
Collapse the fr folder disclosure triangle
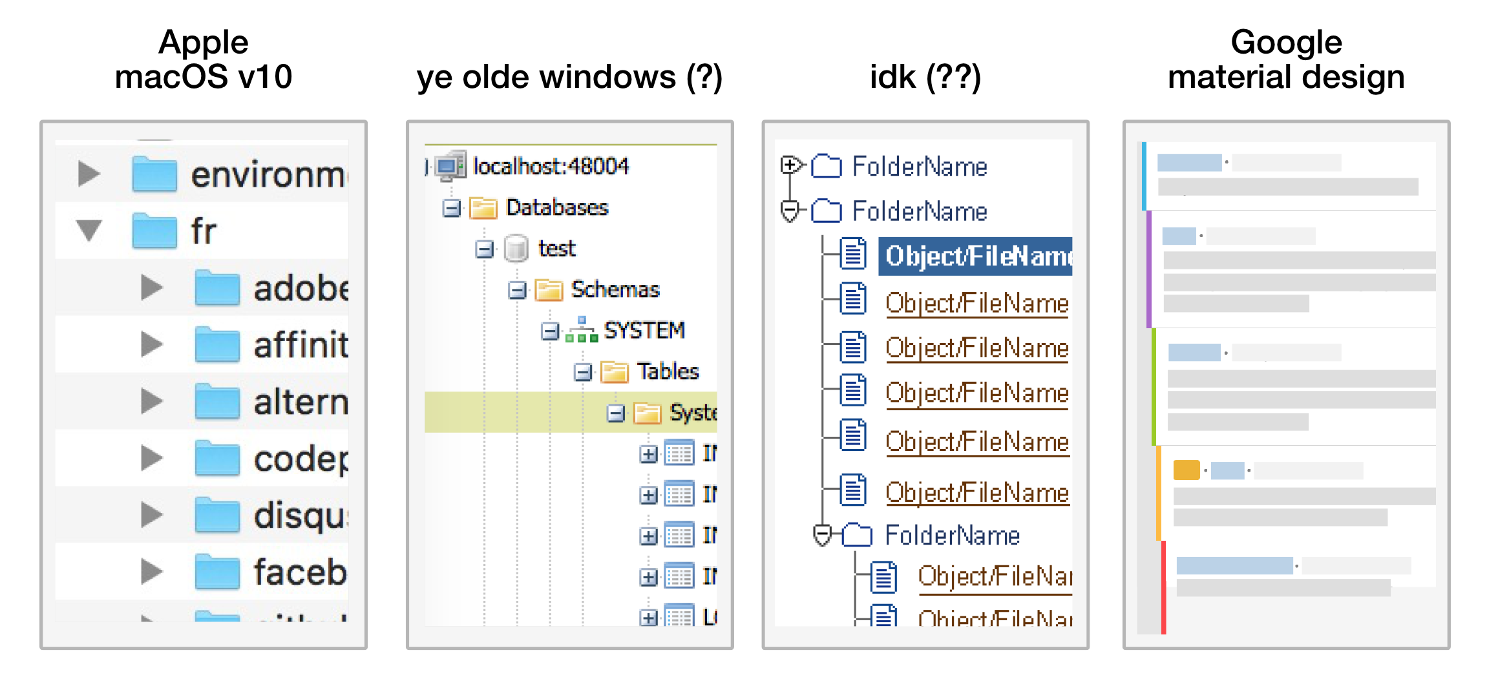[89, 231]
